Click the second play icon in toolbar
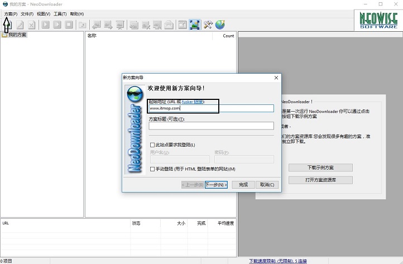This screenshot has height=264, width=403. pyautogui.click(x=57, y=25)
